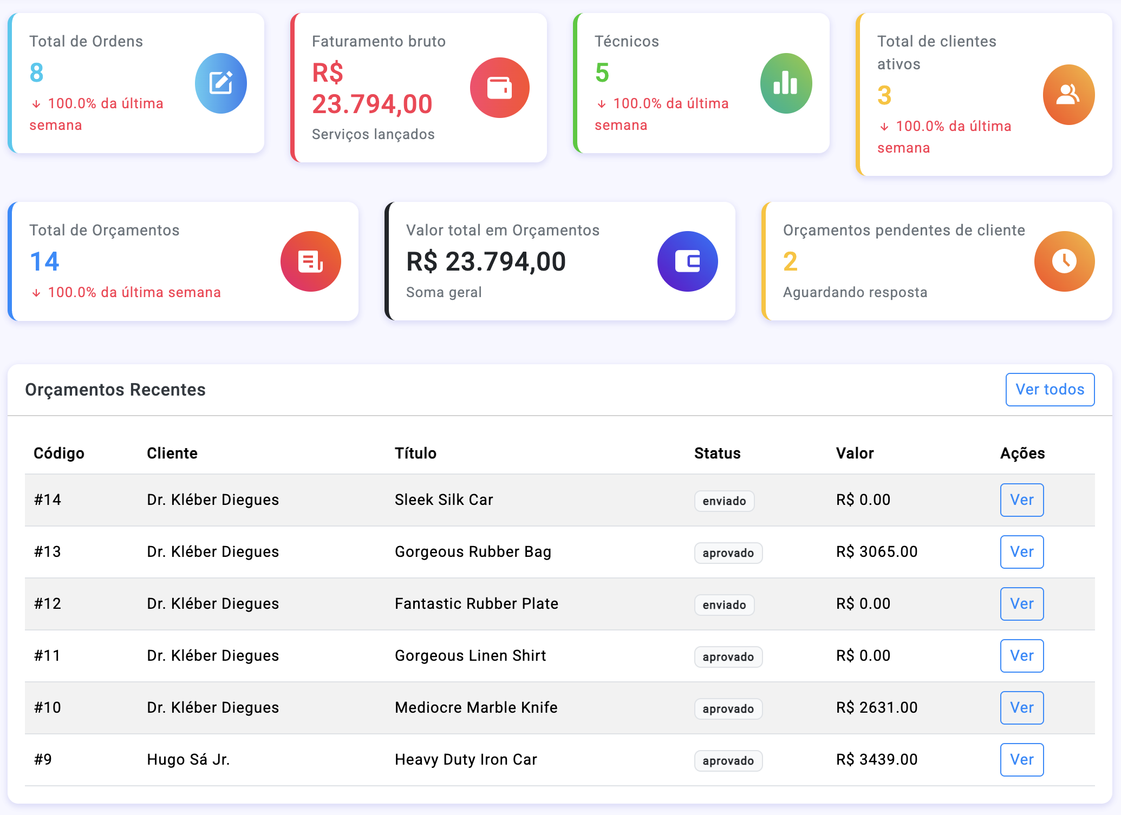Click title Fantastic Rubber Plate

pos(476,603)
